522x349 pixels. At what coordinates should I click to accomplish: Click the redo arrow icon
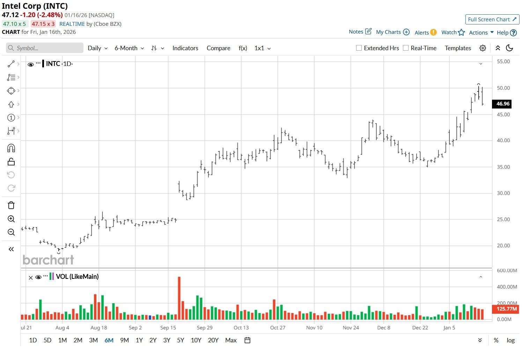[x=11, y=188]
